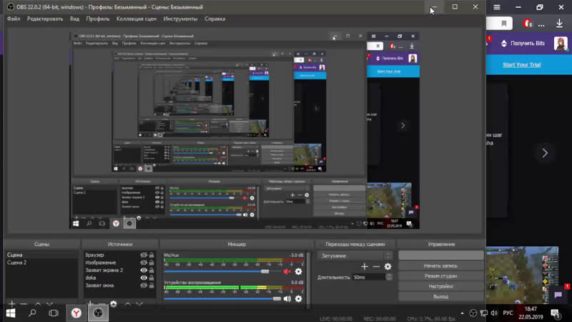Image resolution: width=572 pixels, height=322 pixels.
Task: Open Start Your Trial link
Action: pos(522,64)
